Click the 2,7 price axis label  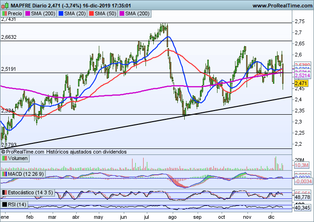(x=298, y=32)
